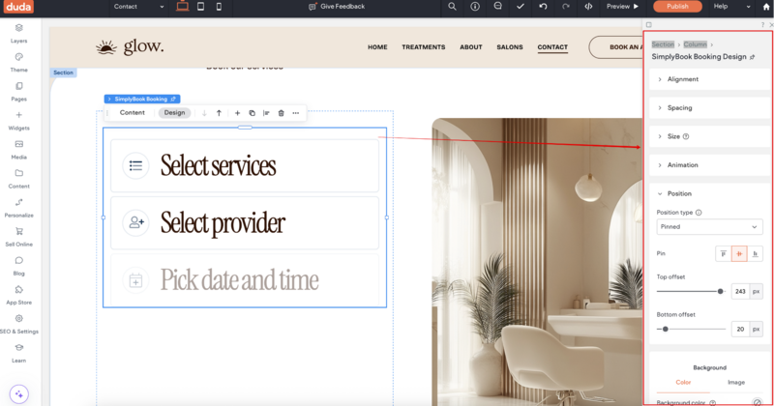This screenshot has height=406, width=774.
Task: Open the developer mode code icon
Action: (588, 7)
